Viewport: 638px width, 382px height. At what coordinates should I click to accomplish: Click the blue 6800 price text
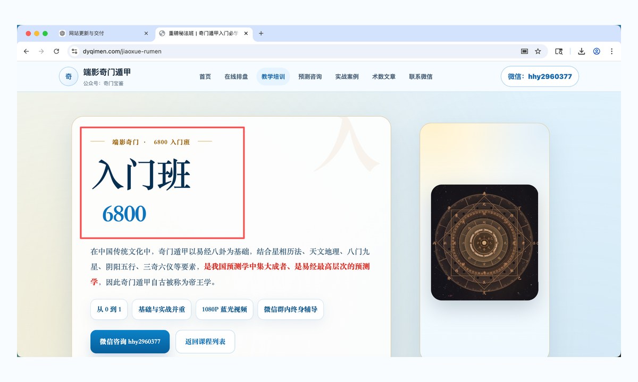point(124,214)
